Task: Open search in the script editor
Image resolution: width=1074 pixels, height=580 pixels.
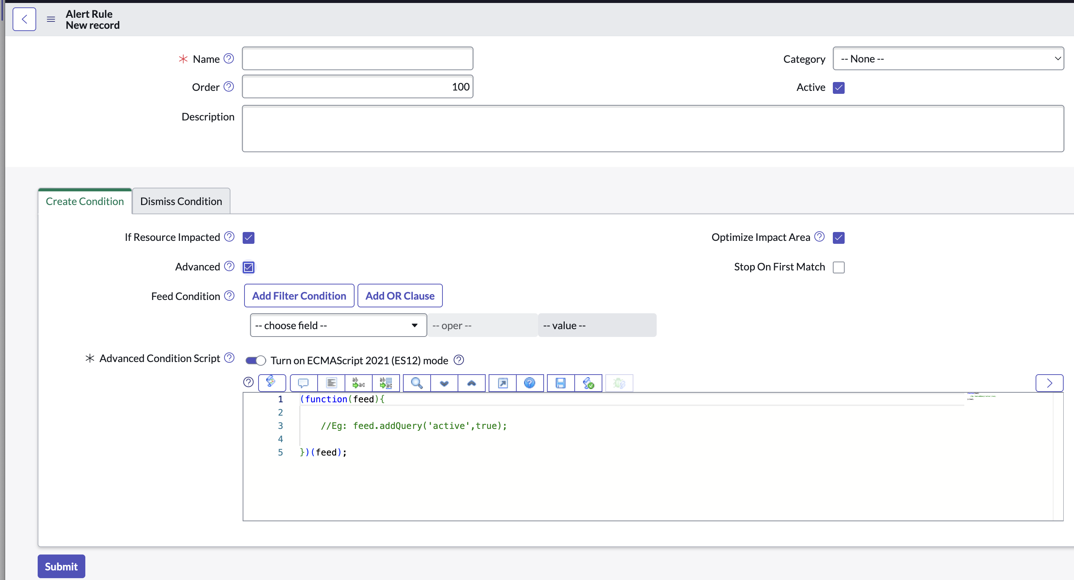Action: (417, 383)
